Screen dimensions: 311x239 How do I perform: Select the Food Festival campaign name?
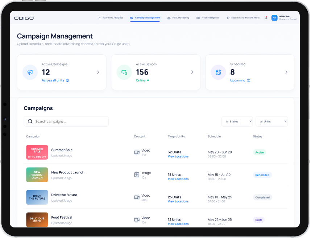point(62,218)
